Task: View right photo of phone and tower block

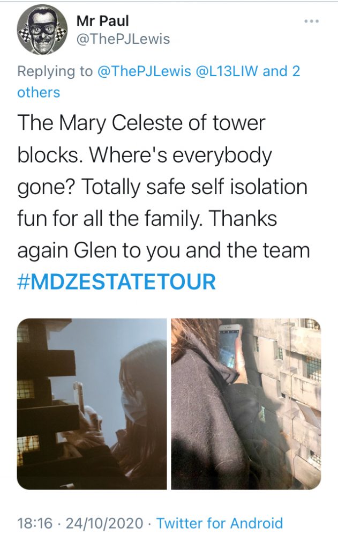Action: pos(246,404)
